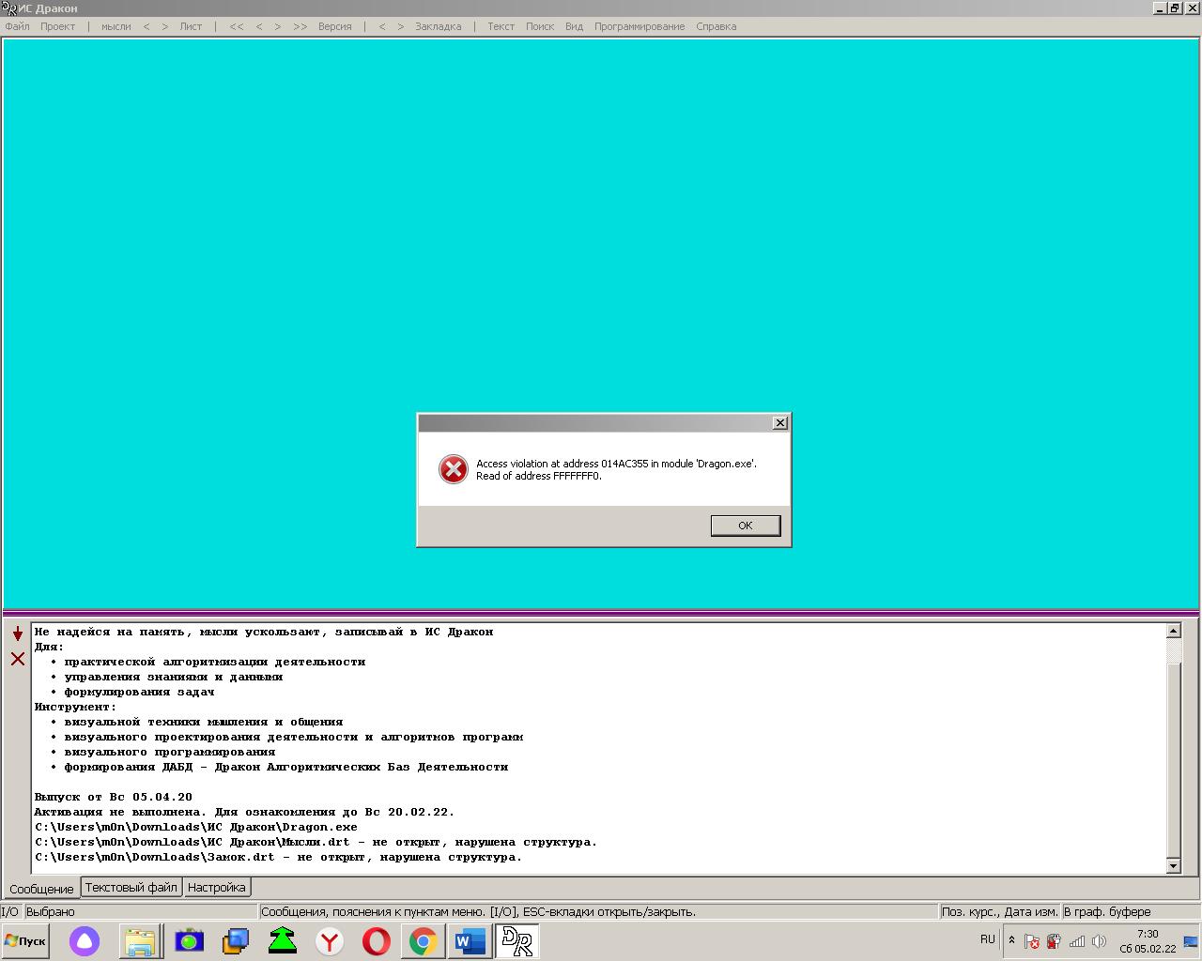Click the red X icon in message panel
The image size is (1202, 961).
pos(18,659)
